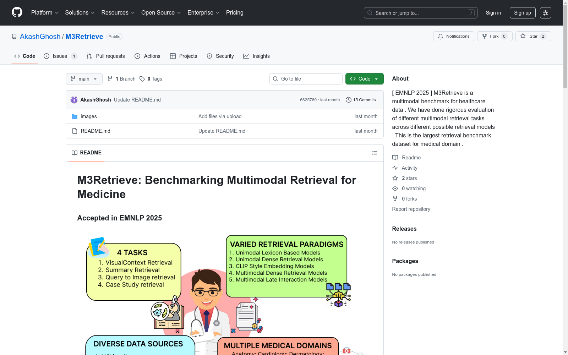
Task: Click the README outline list icon
Action: point(375,153)
